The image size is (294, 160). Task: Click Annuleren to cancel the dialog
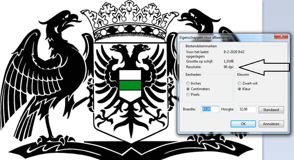pos(271,124)
